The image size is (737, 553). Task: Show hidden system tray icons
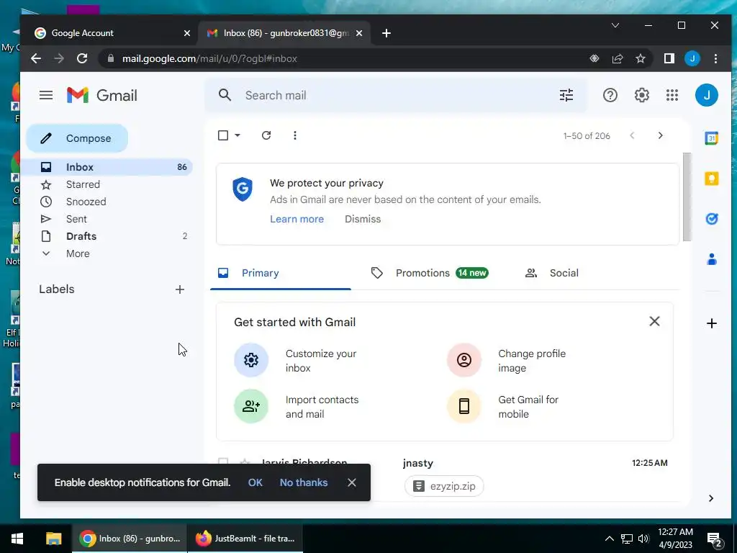[x=609, y=539]
